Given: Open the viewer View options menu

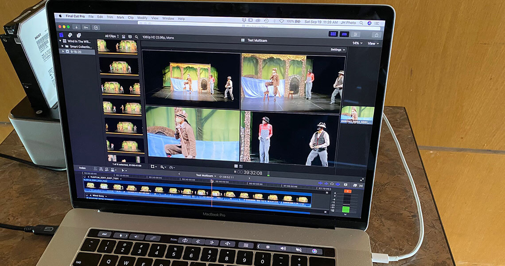Looking at the screenshot, I should click(x=373, y=43).
